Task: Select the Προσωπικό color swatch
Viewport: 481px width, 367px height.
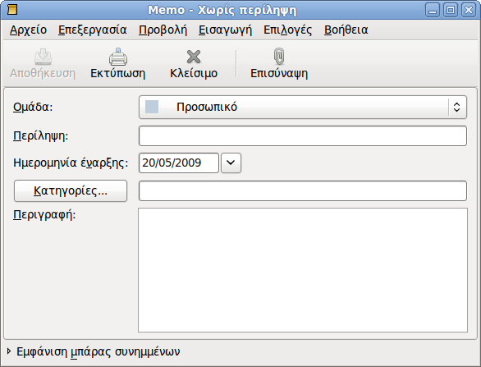Action: click(x=152, y=107)
